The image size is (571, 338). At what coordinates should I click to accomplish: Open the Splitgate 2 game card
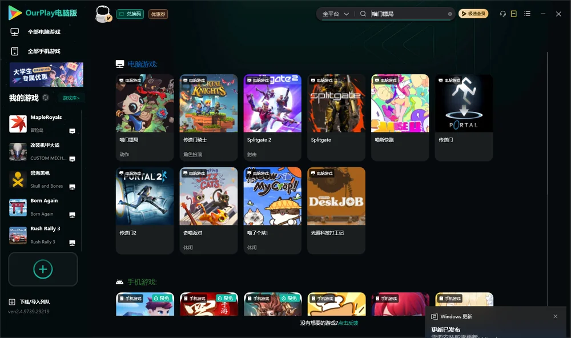tap(272, 118)
